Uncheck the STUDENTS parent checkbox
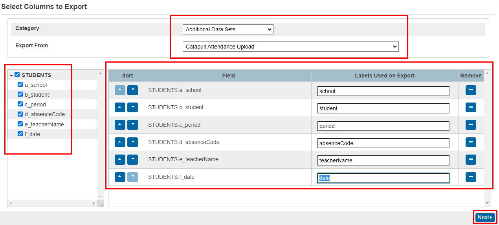The image size is (499, 225). tap(17, 75)
